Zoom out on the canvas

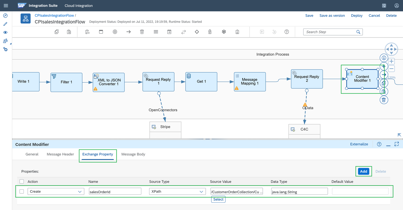click(391, 69)
